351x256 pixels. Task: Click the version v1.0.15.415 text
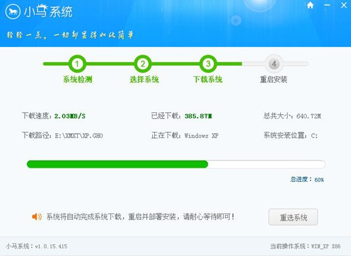pos(51,246)
